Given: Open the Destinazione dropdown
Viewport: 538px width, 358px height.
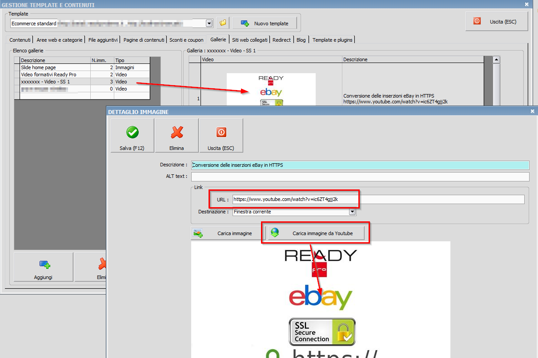Looking at the screenshot, I should click(x=352, y=212).
